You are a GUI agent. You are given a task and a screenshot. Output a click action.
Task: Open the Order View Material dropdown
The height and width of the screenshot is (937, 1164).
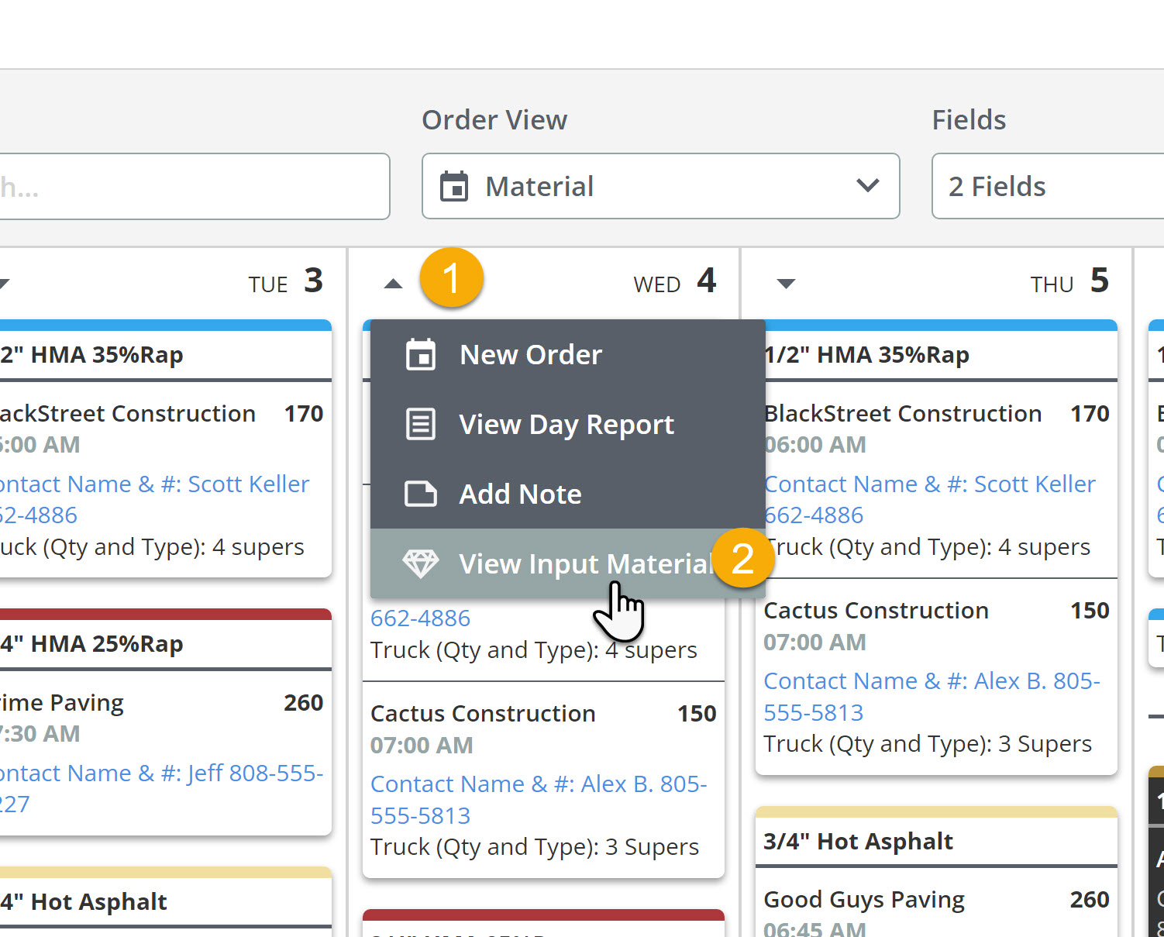pos(660,186)
